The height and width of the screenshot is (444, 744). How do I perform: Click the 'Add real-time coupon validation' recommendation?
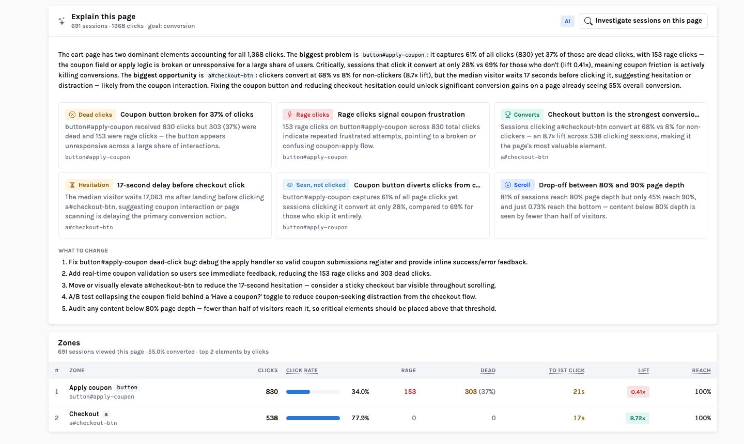pos(250,274)
